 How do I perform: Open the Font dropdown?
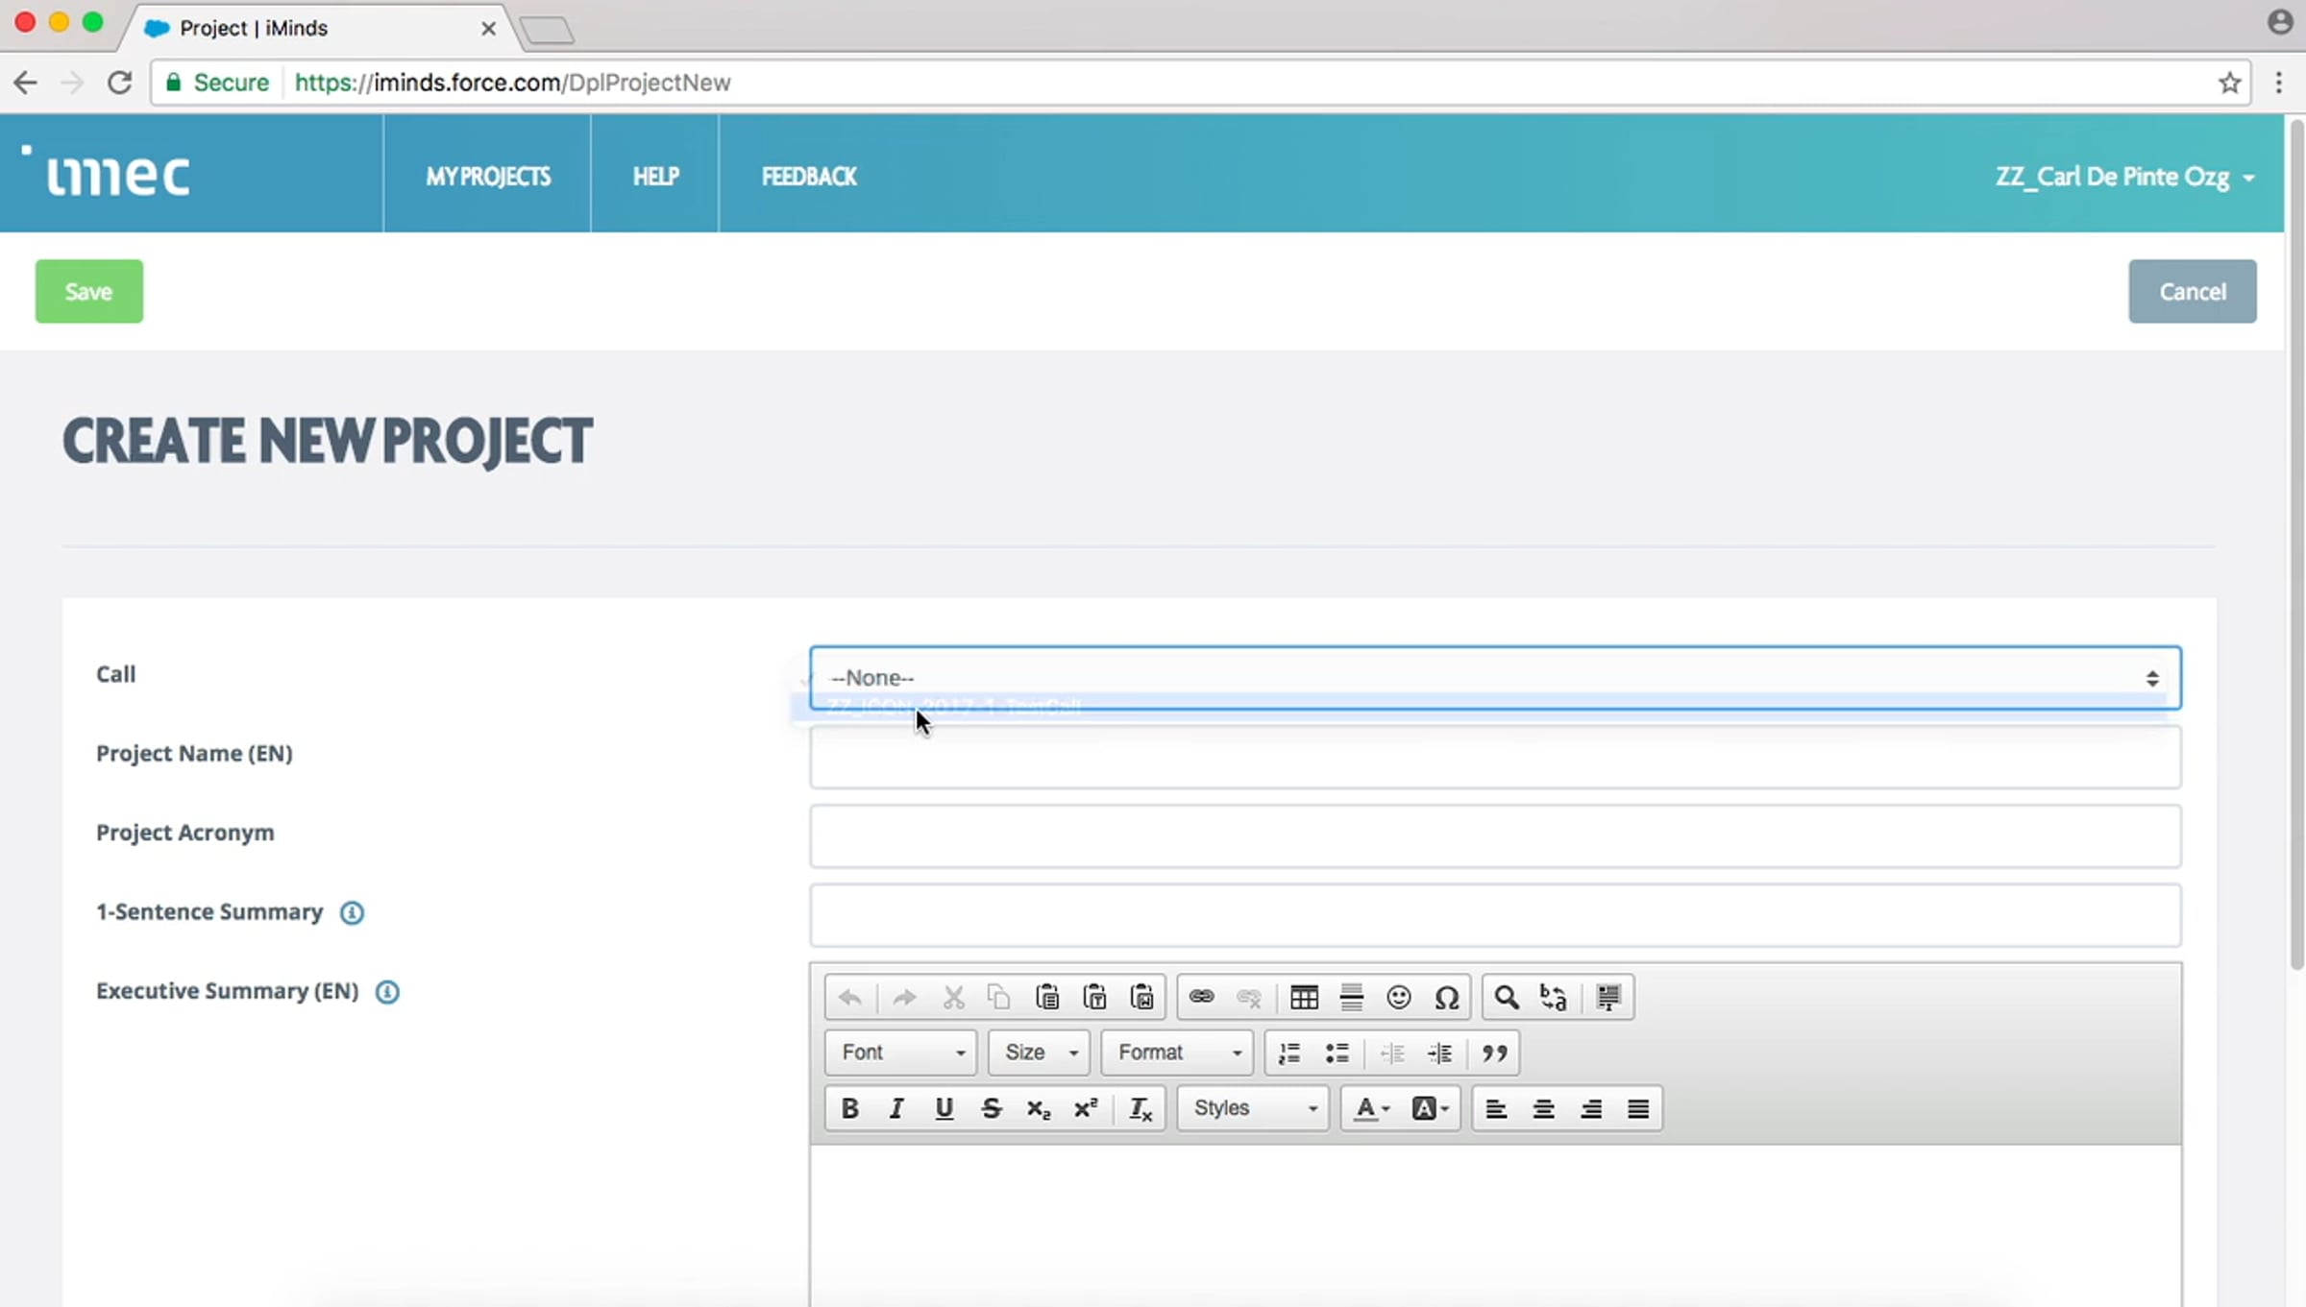[x=901, y=1053]
